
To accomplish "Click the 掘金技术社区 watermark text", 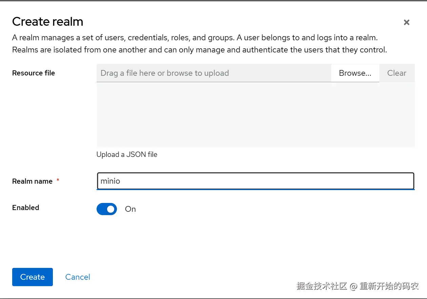I will pyautogui.click(x=322, y=286).
